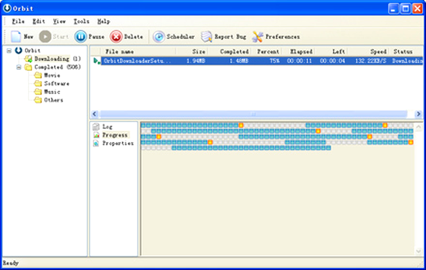Open Preferences via the tools icon

coord(257,37)
